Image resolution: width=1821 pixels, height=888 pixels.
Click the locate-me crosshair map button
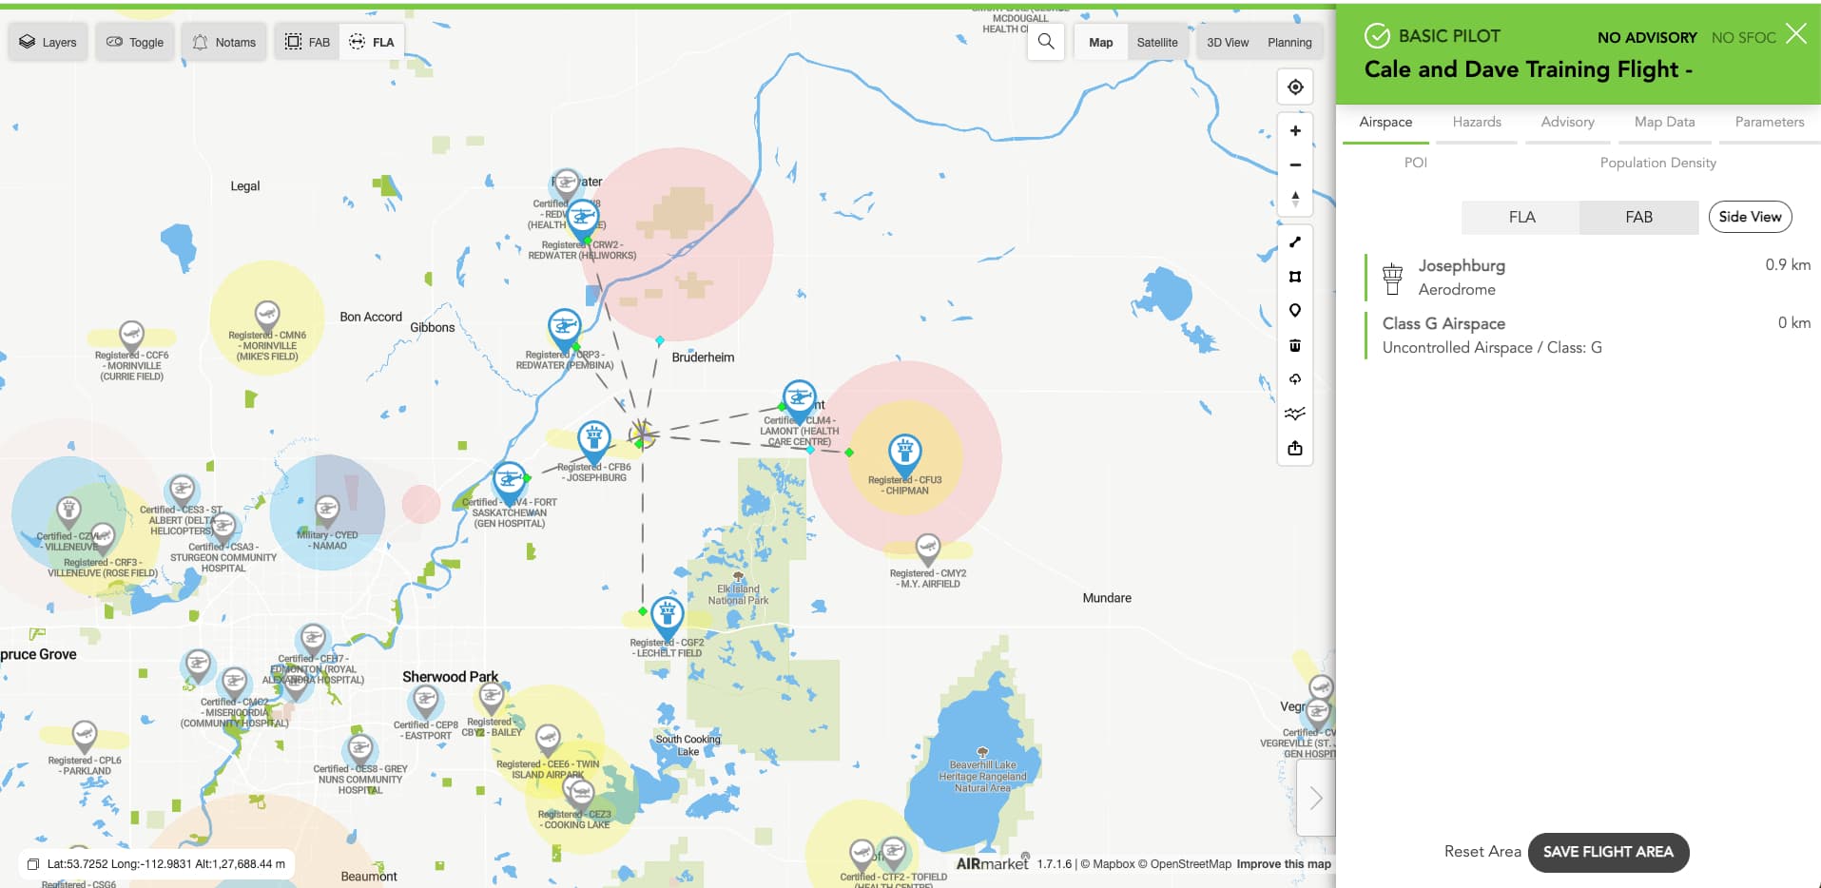click(1294, 87)
